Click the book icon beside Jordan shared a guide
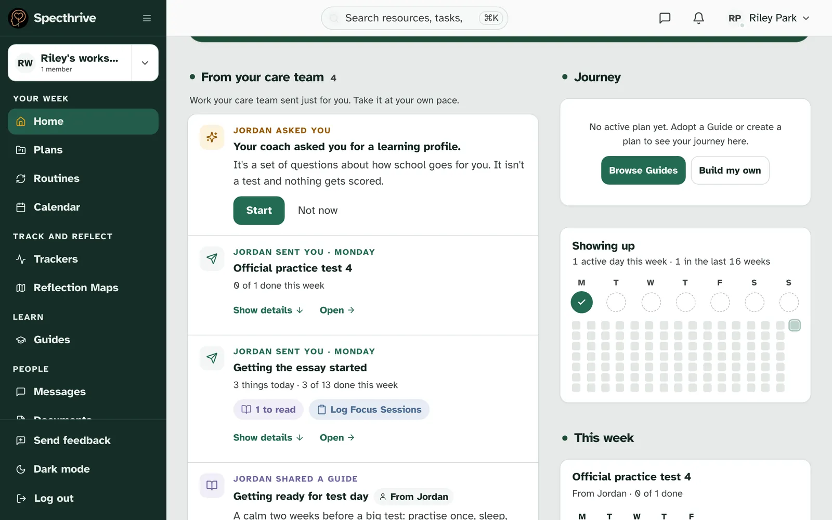 [212, 485]
